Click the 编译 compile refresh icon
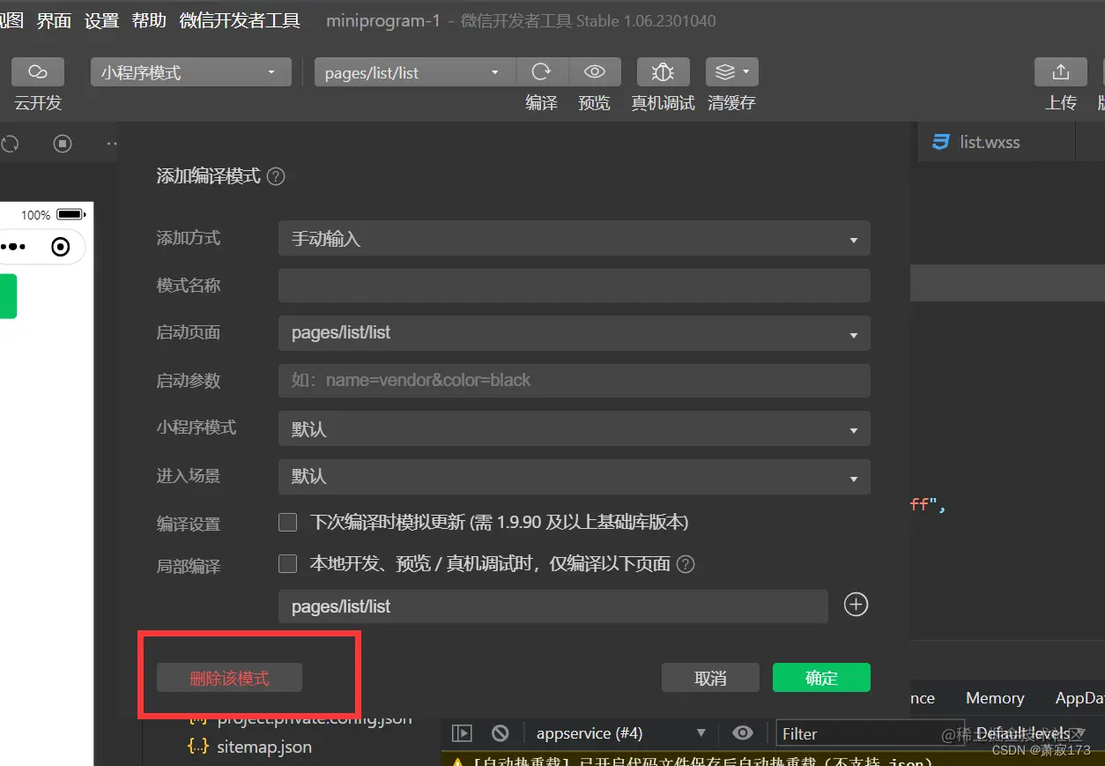This screenshot has width=1105, height=766. click(x=542, y=71)
